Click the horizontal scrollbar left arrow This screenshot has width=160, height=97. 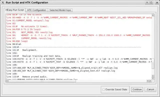coord(7,81)
